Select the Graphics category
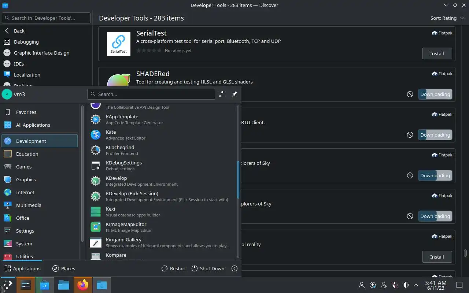This screenshot has width=469, height=293. tap(40, 179)
